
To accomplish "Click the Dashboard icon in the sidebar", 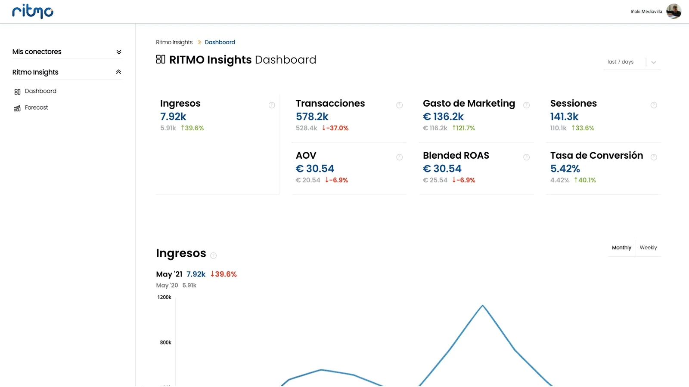I will pyautogui.click(x=18, y=92).
